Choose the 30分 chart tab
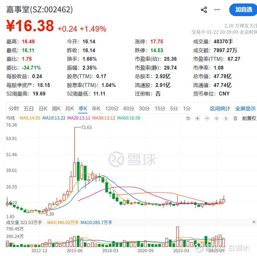257x256 pixels. (144, 109)
